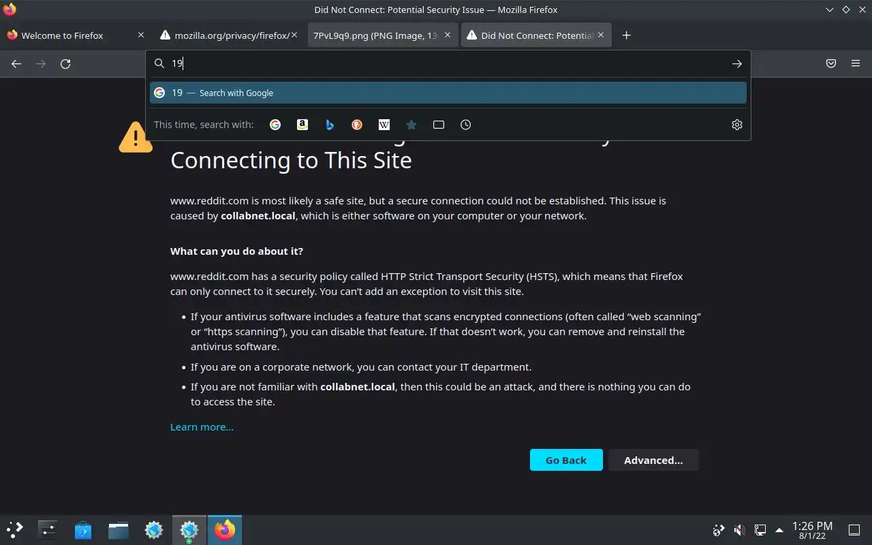Open the Firefox application menu (hamburger)
The height and width of the screenshot is (545, 872).
click(x=856, y=63)
